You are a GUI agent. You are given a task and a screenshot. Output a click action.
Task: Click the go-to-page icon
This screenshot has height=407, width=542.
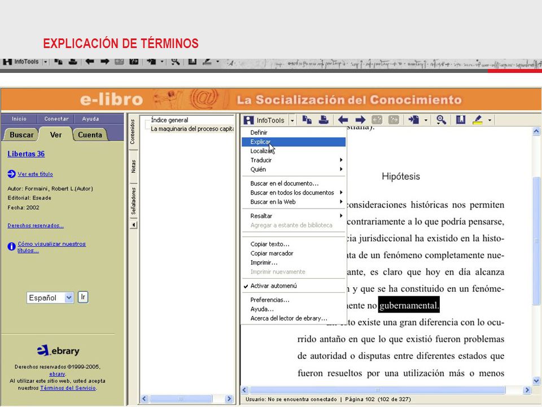click(x=414, y=120)
